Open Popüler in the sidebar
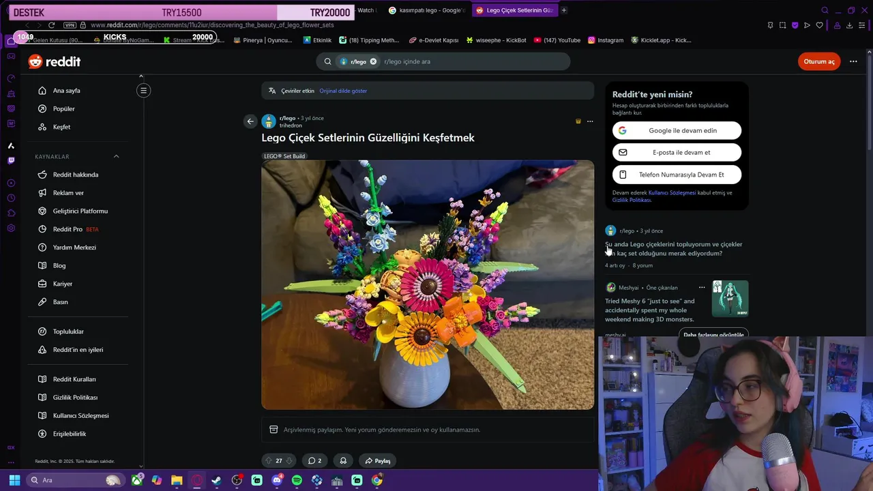 [63, 108]
